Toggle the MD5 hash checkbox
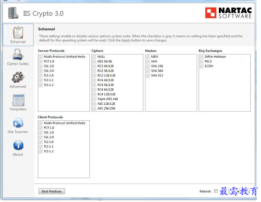The width and height of the screenshot is (261, 202). tap(148, 57)
